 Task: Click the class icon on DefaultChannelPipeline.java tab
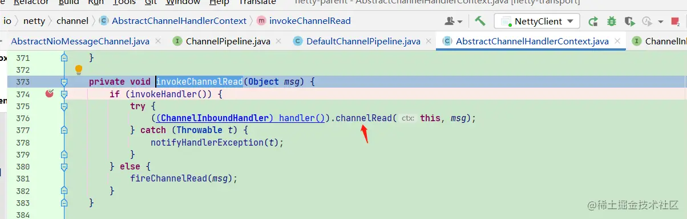coord(297,41)
